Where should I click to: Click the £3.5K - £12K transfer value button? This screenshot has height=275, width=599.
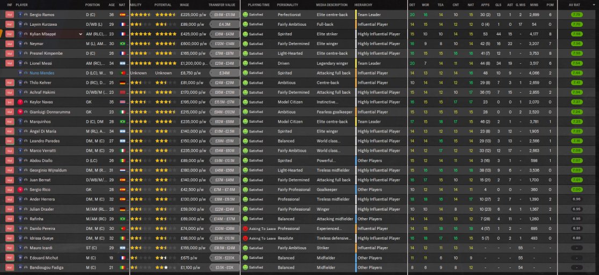click(x=225, y=267)
